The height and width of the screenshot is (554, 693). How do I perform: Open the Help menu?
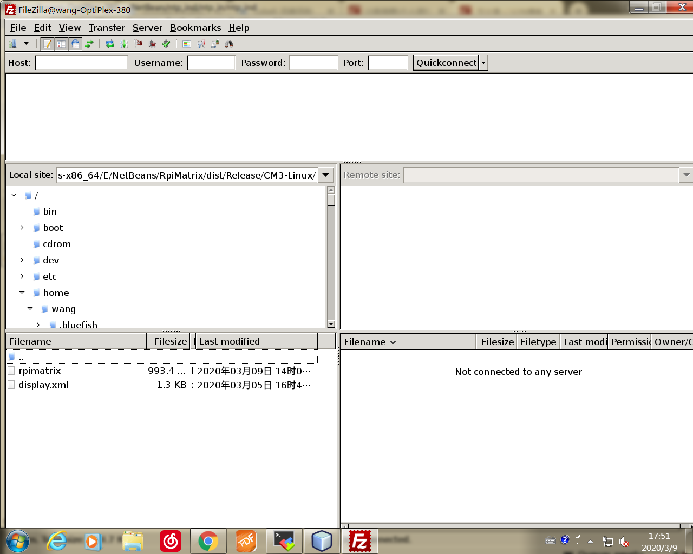239,28
